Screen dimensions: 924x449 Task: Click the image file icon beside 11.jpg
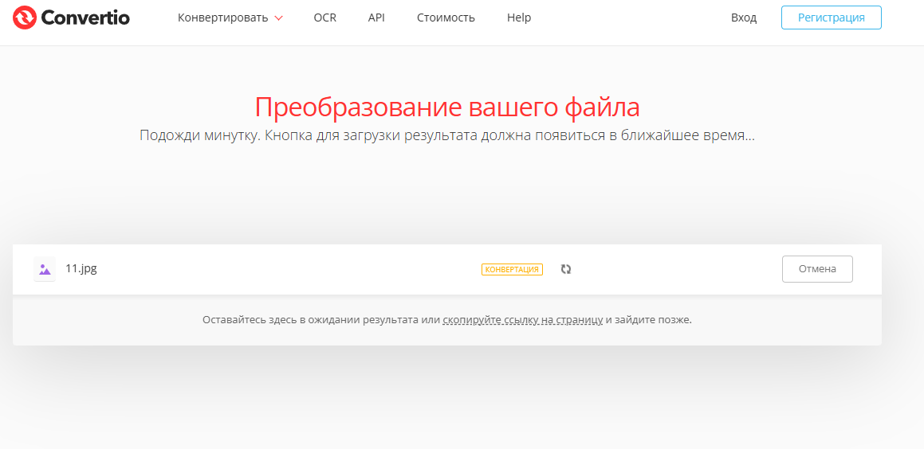click(45, 269)
